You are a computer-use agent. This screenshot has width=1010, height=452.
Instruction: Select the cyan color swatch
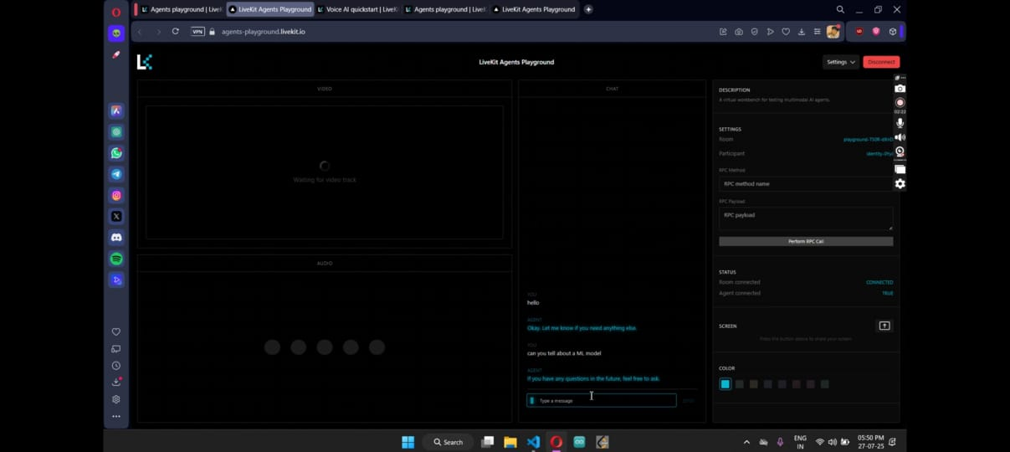click(x=725, y=384)
